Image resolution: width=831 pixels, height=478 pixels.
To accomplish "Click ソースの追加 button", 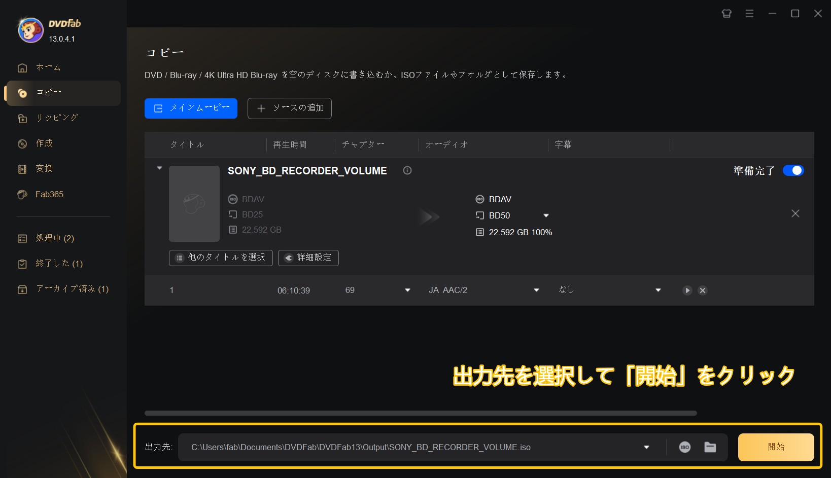I will (x=289, y=108).
